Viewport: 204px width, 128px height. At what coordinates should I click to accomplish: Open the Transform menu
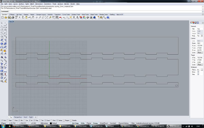[47, 4]
